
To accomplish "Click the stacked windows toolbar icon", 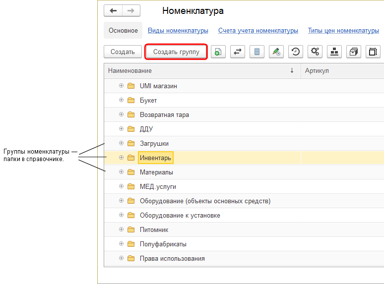I will point(354,52).
